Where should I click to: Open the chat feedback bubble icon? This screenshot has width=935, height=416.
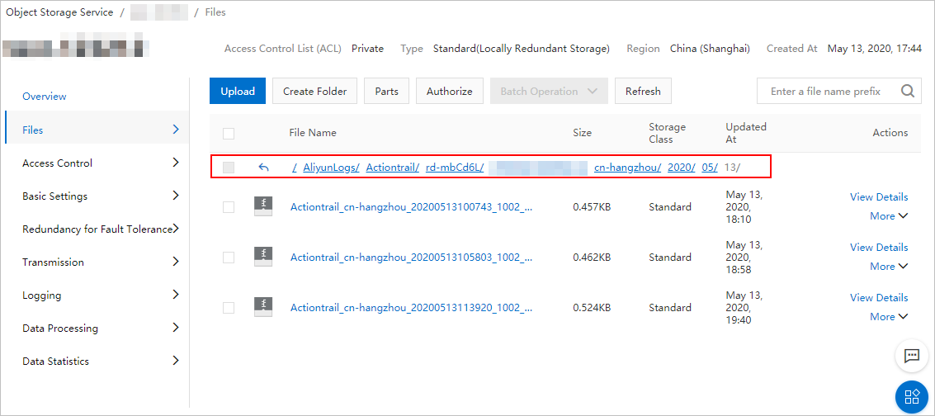(911, 357)
